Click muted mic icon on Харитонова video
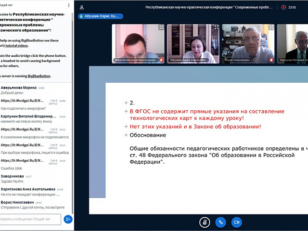The height and width of the screenshot is (231, 308). [161, 60]
